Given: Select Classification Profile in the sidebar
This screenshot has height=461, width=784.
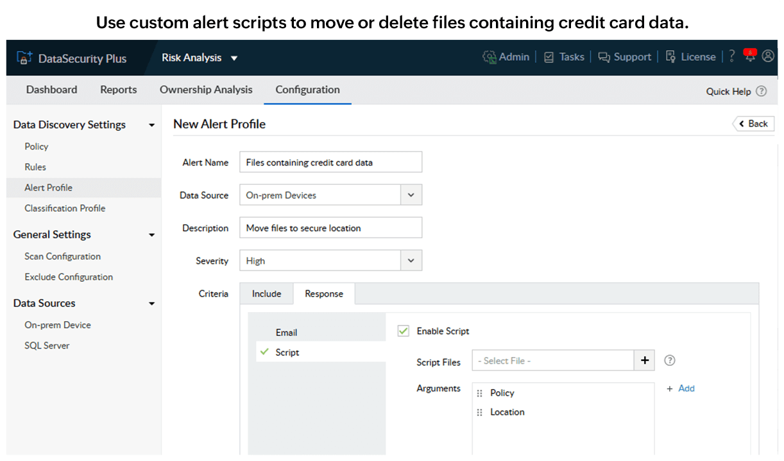Looking at the screenshot, I should (x=65, y=208).
